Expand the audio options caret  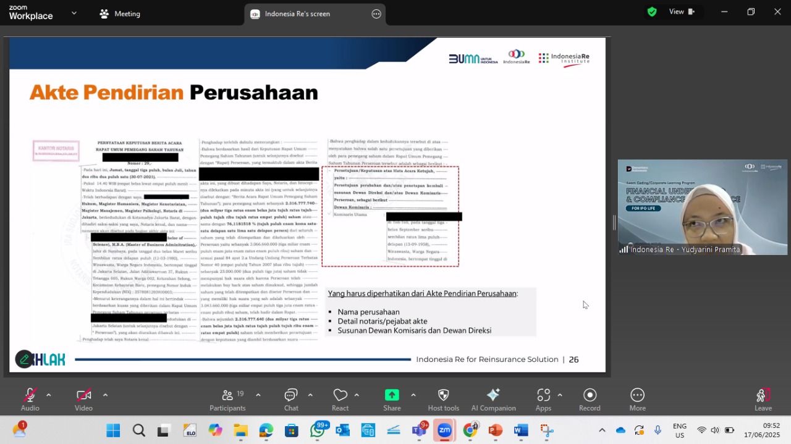[48, 395]
